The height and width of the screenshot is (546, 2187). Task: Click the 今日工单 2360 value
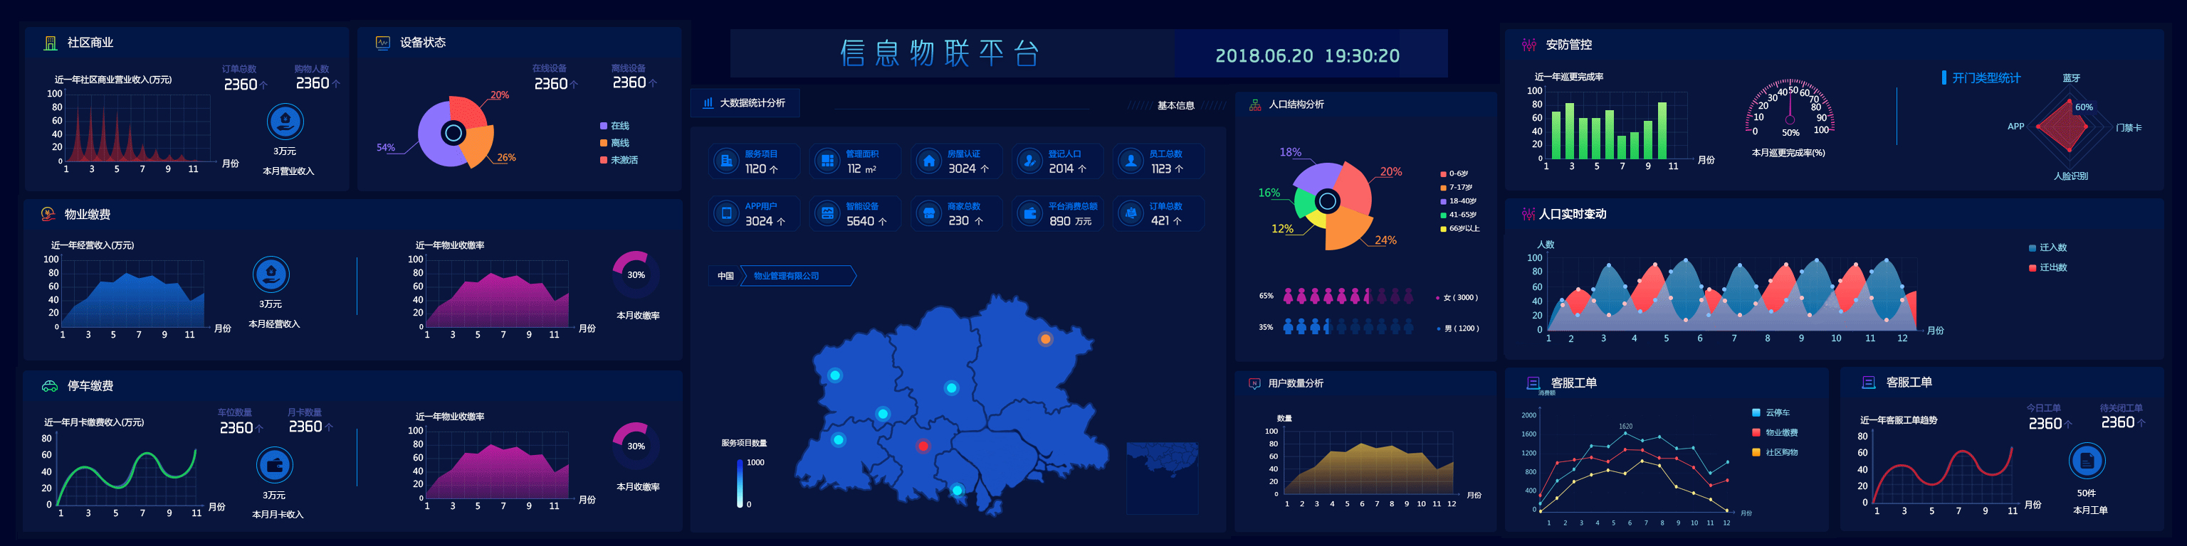(x=2045, y=424)
